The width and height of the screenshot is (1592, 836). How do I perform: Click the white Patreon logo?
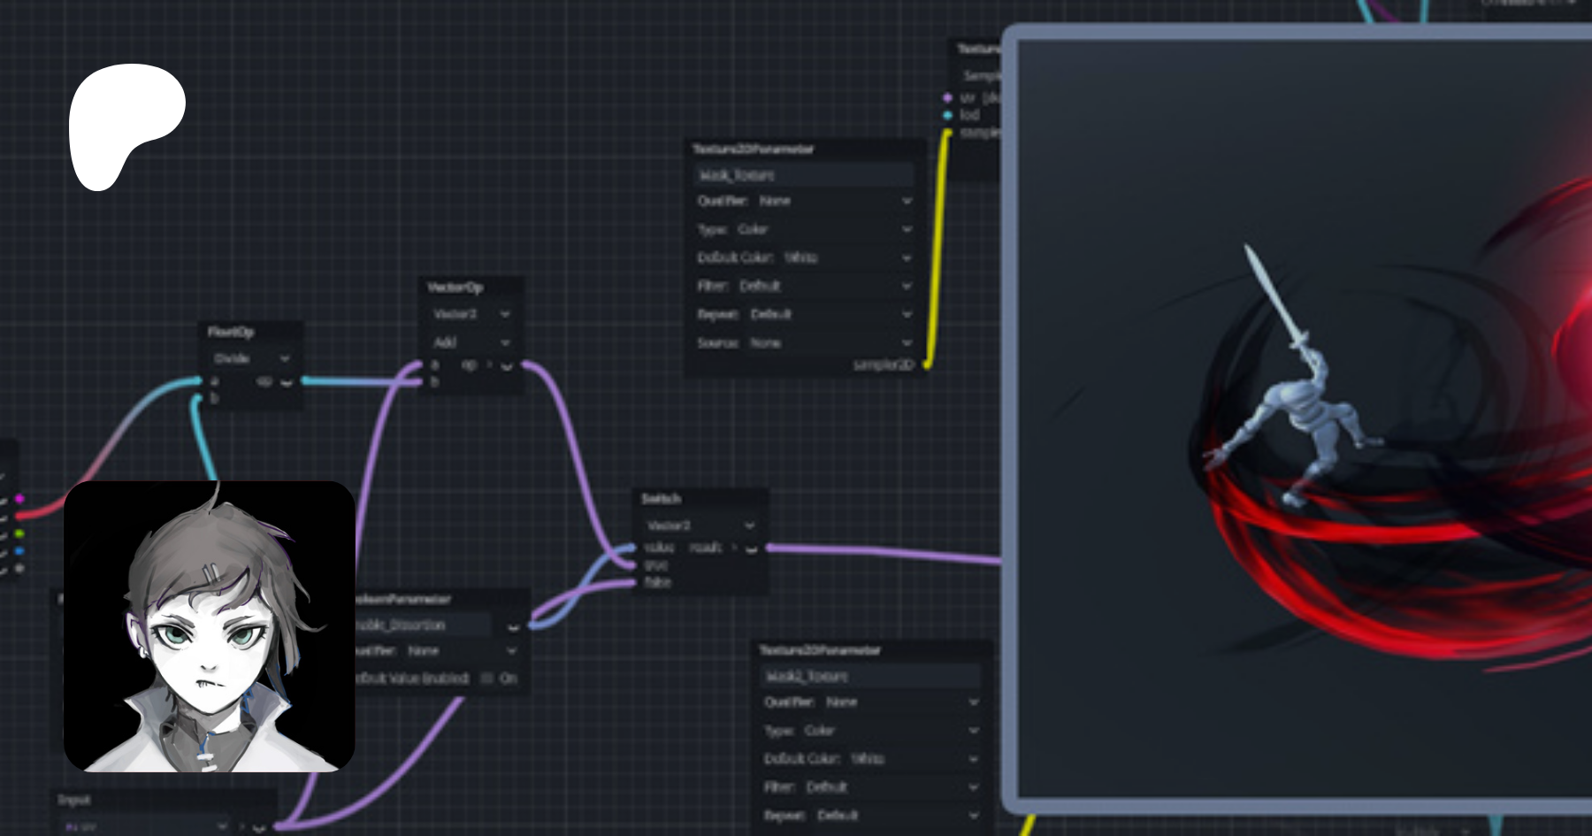point(126,126)
